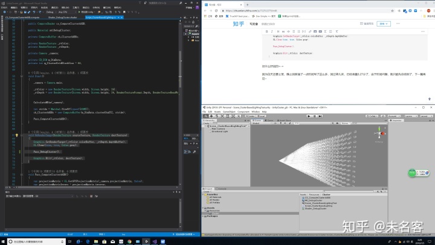Click the Bold icon in Zhihu editor
435x245 pixels.
coord(266,31)
